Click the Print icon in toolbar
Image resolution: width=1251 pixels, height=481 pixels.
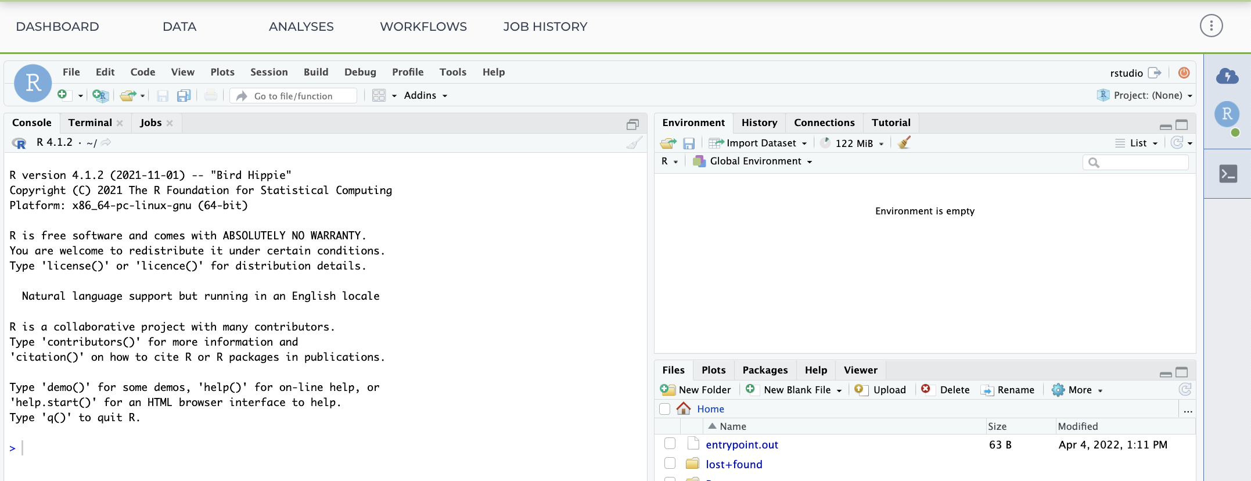[211, 95]
